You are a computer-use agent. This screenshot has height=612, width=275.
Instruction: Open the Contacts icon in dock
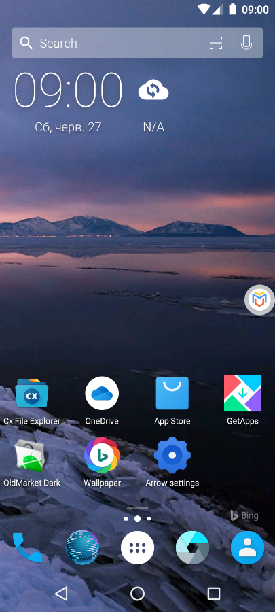247,547
